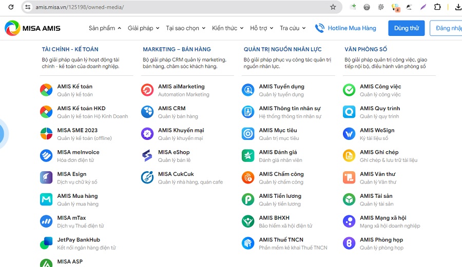Screen dimensions: 462x267
Task: Click the AMIS Mục tiêu icon
Action: pos(248,134)
